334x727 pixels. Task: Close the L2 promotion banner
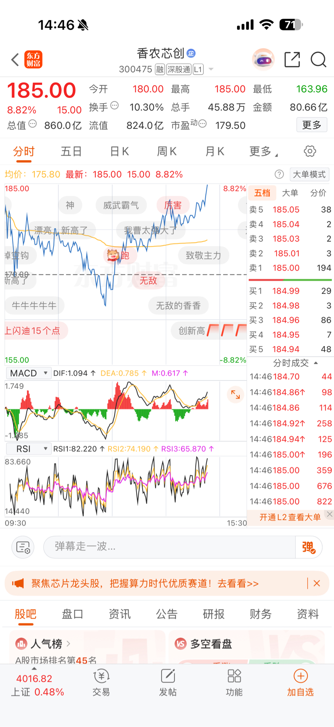pos(330,514)
